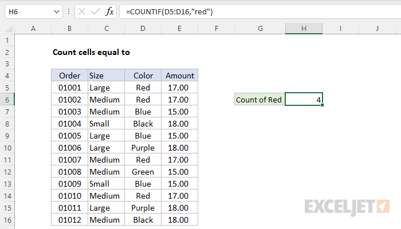Select the Purple color cell in row 10

coord(143,148)
